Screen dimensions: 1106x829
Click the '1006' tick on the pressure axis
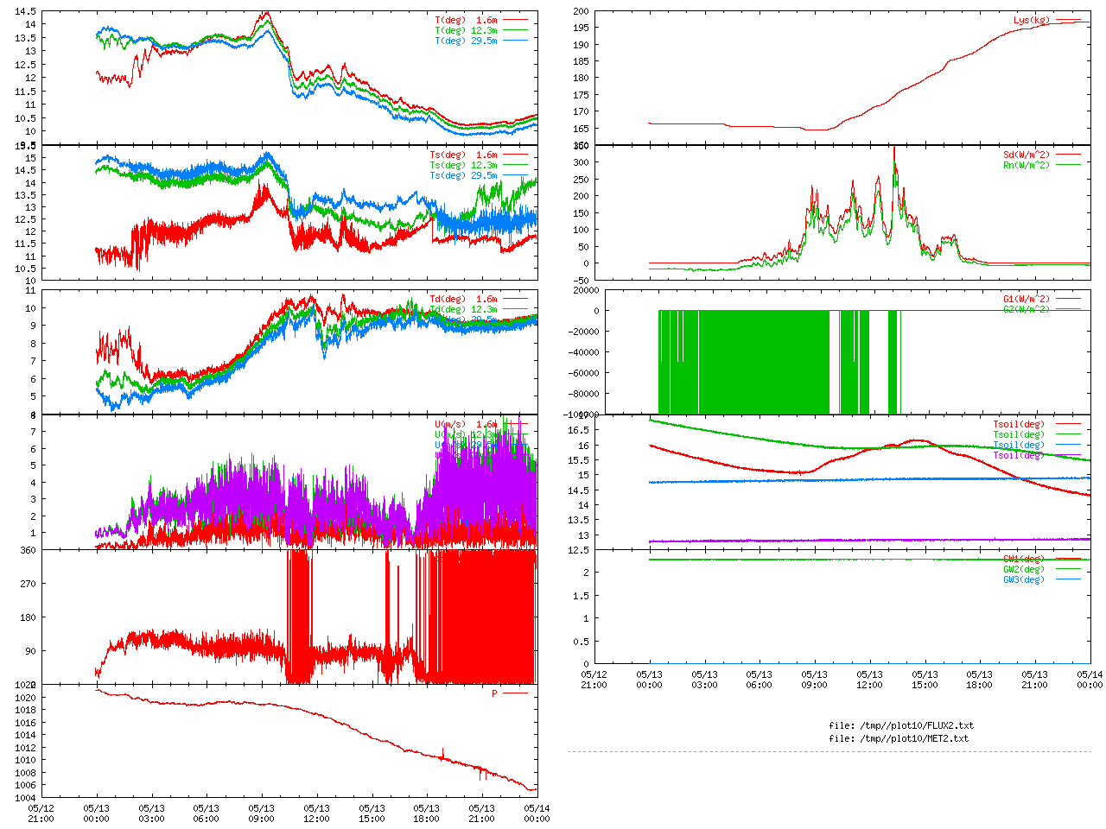(x=26, y=786)
